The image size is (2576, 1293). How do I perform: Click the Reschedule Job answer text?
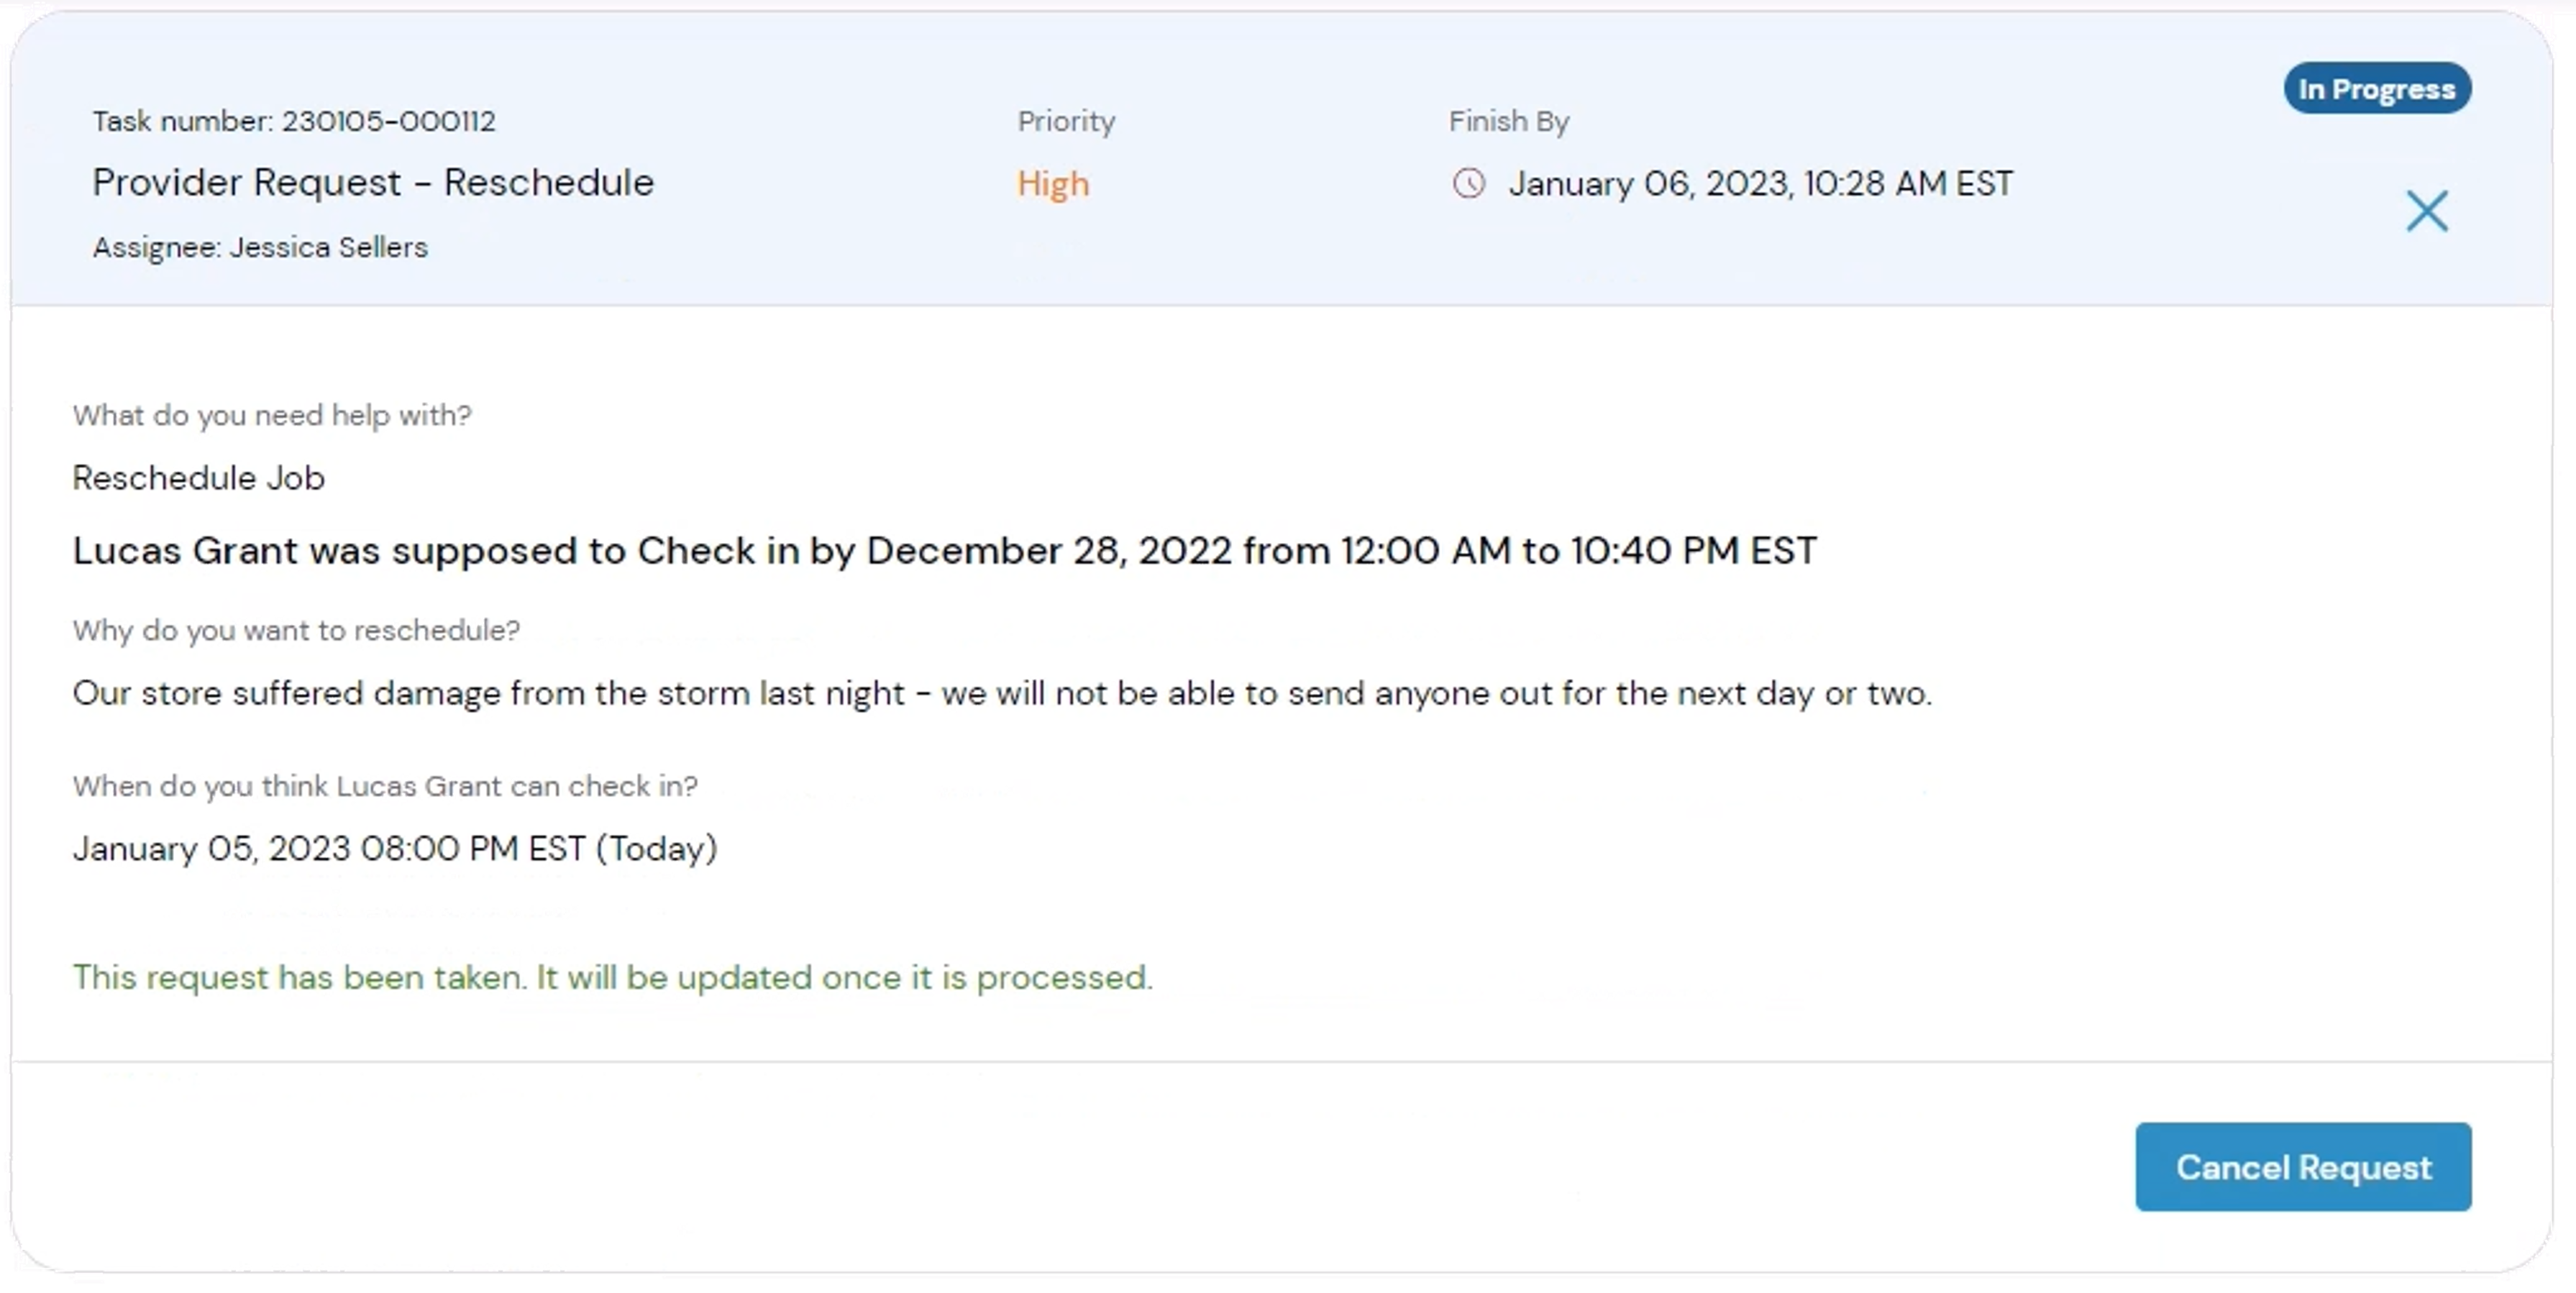199,478
